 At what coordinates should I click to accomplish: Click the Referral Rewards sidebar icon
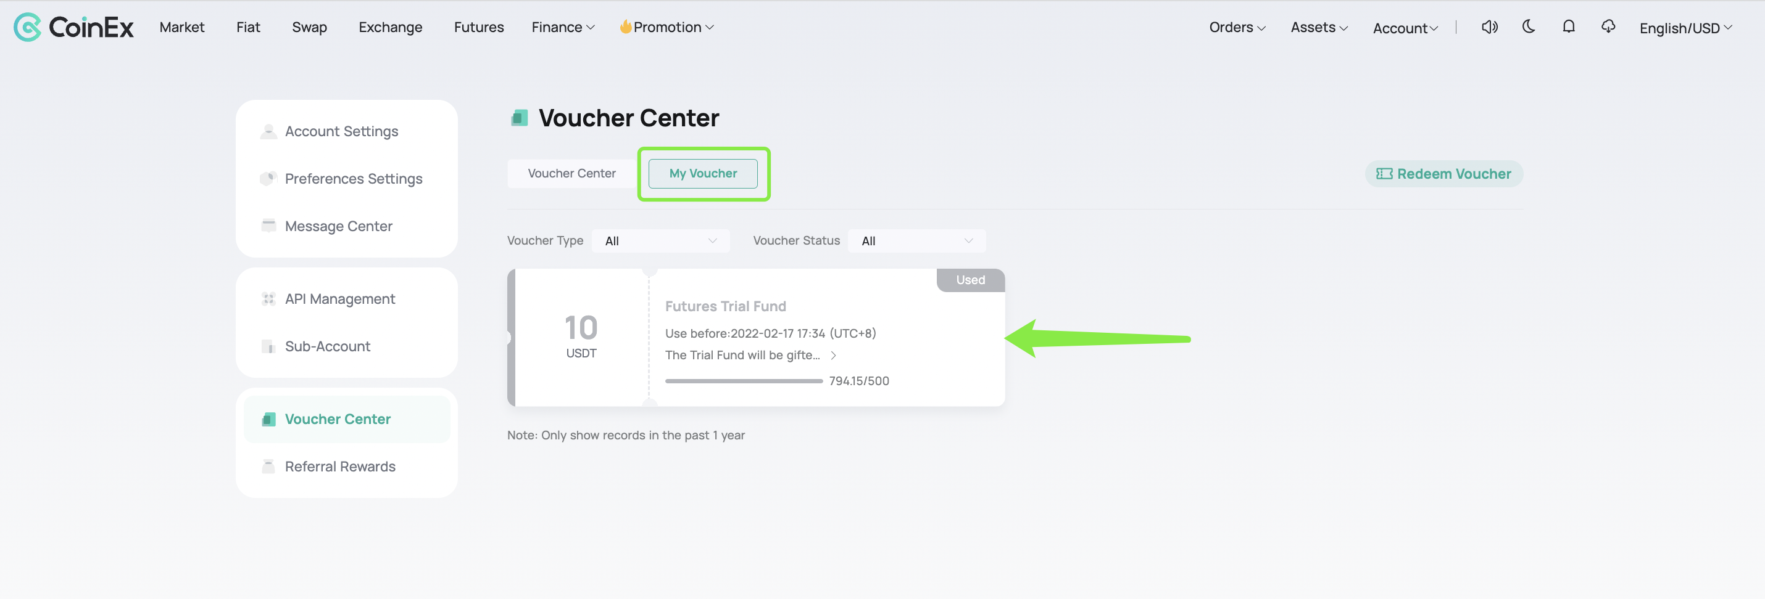coord(268,466)
